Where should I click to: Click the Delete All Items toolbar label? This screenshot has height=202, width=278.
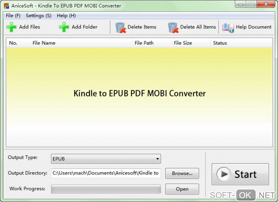coord(198,27)
